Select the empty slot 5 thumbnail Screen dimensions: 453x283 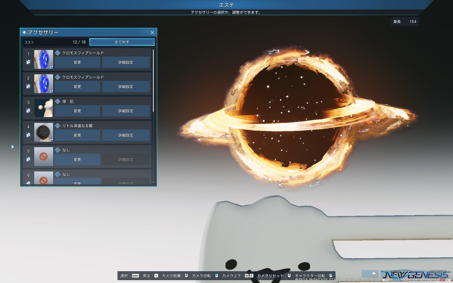click(x=43, y=157)
